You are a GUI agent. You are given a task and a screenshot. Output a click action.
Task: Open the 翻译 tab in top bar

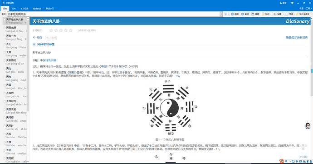[x=37, y=8]
